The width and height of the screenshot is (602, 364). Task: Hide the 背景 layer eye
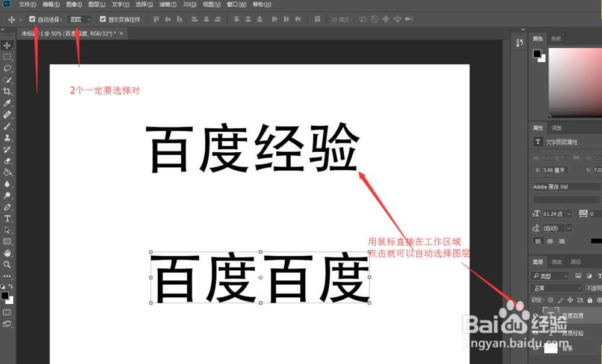[x=535, y=348]
